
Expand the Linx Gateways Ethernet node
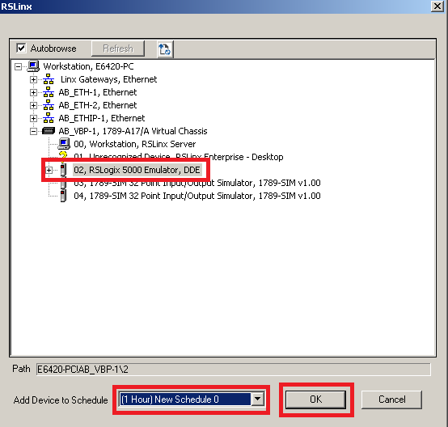(33, 79)
